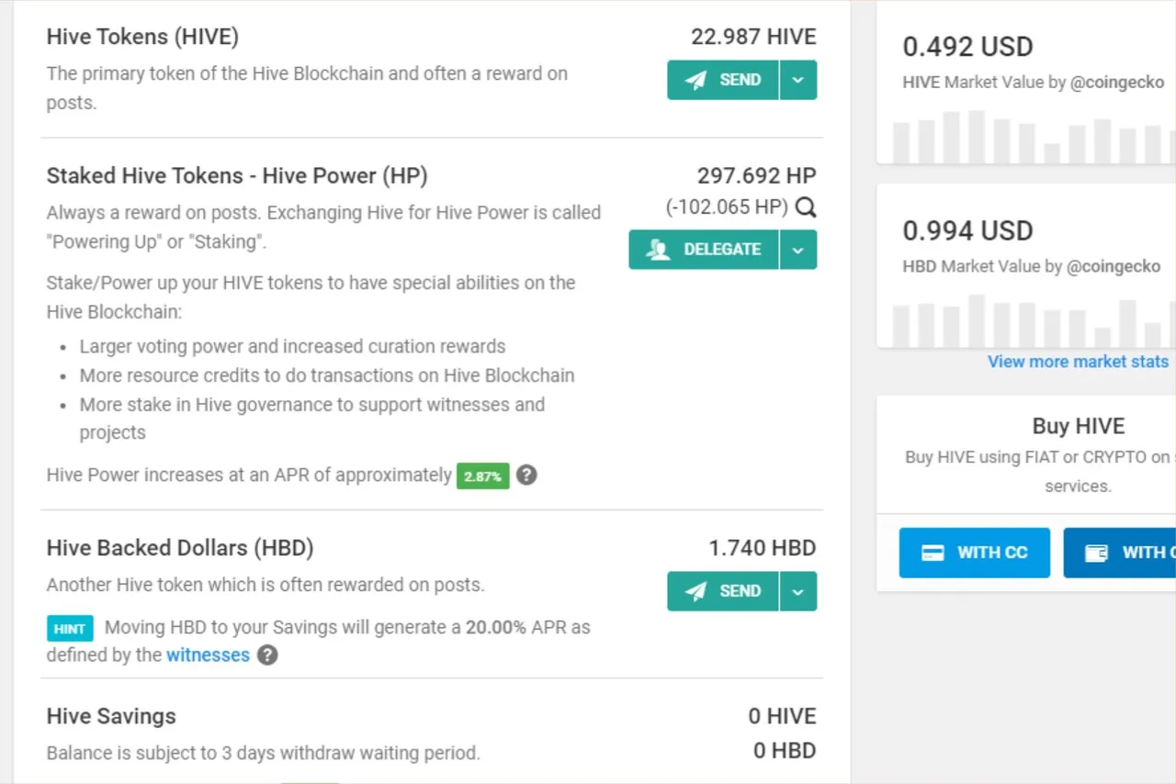The image size is (1176, 784).
Task: Click paper plane icon on HIVE SEND
Action: [696, 80]
